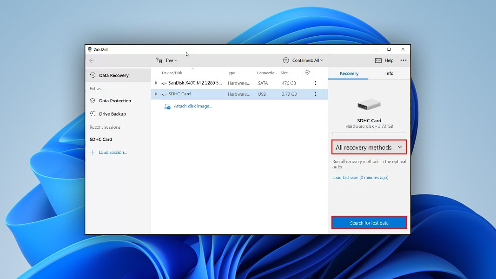Click the protection shield column header icon

(x=307, y=73)
